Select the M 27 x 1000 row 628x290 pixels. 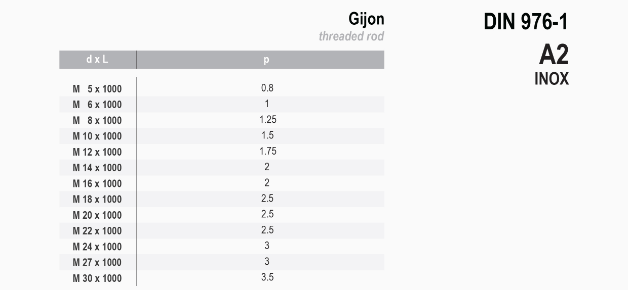222,262
